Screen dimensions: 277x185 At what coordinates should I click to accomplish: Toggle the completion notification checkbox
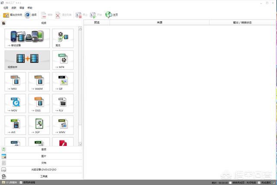point(258,182)
